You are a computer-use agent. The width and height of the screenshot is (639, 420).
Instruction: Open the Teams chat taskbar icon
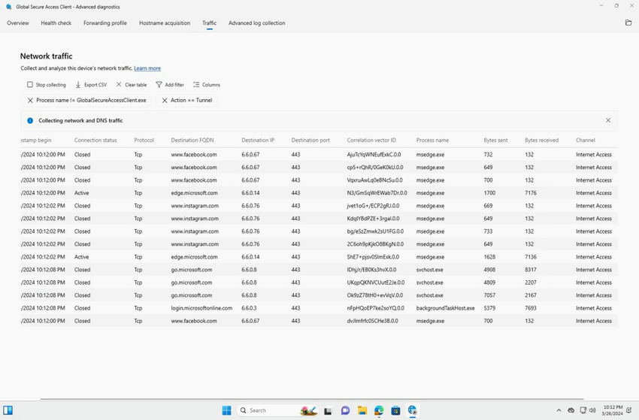pyautogui.click(x=345, y=410)
